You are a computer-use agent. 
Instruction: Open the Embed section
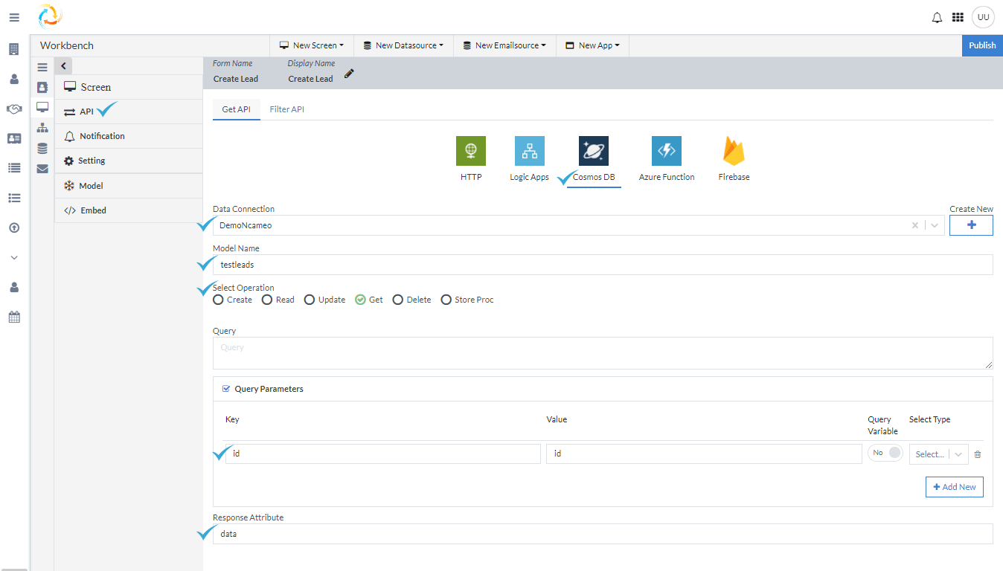coord(128,210)
